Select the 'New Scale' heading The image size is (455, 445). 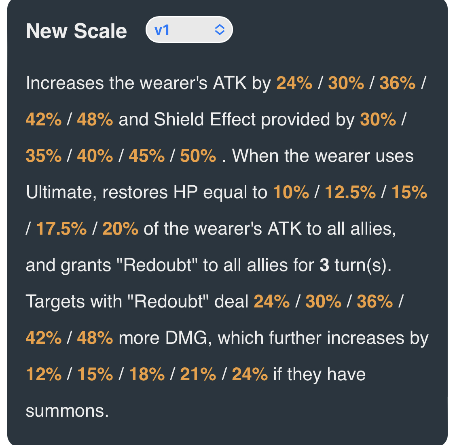pyautogui.click(x=76, y=31)
